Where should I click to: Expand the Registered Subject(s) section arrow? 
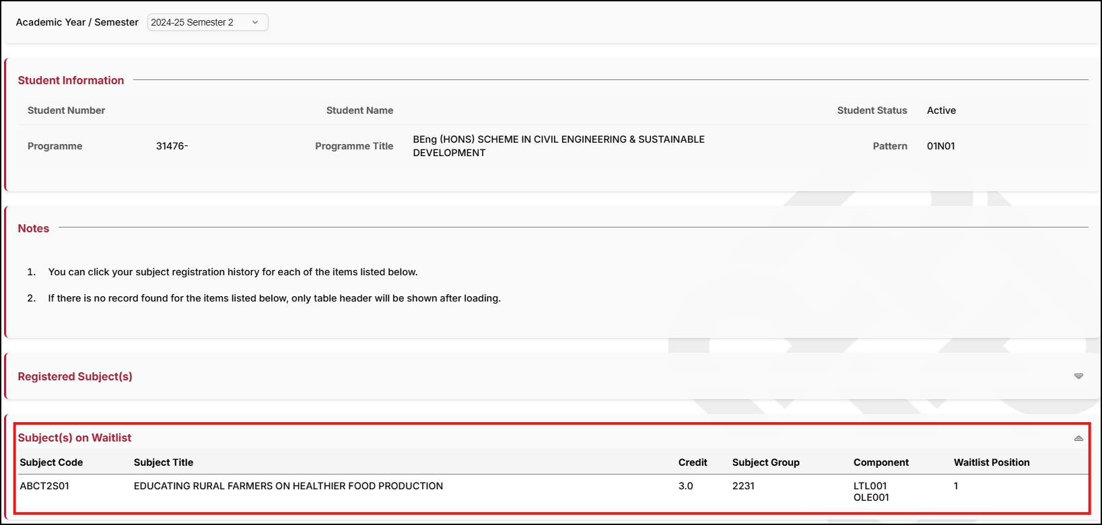(x=1078, y=376)
